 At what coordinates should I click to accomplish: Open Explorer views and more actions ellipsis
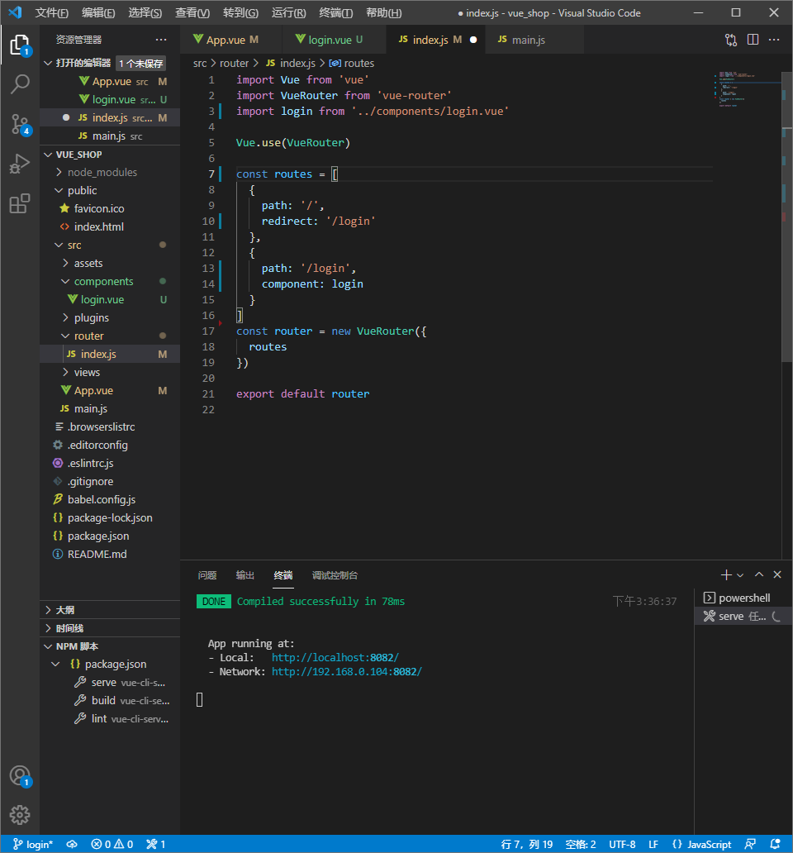pyautogui.click(x=161, y=40)
